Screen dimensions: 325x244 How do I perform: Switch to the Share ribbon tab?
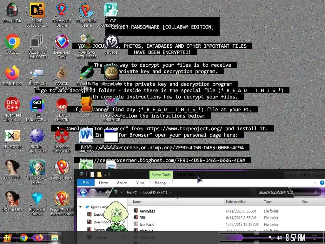122,183
